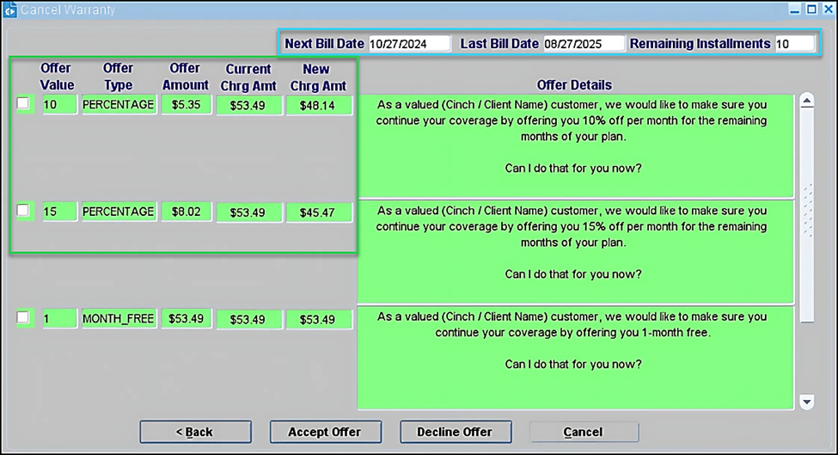Click the Cancel button
Screen dimensions: 838x455
[583, 432]
